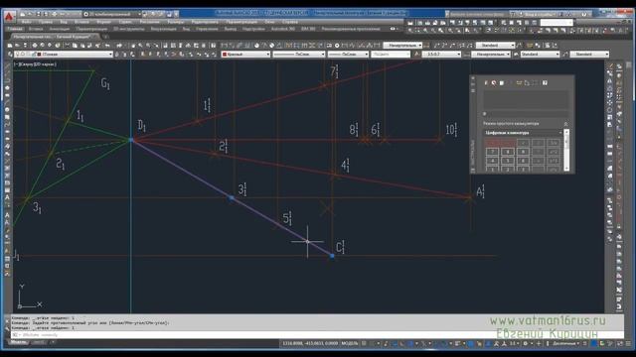
Task: Select the Arc tool in Draw toolbar
Action: (x=7, y=102)
